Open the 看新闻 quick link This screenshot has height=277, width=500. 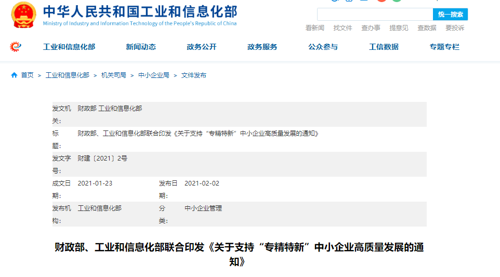[x=315, y=28]
